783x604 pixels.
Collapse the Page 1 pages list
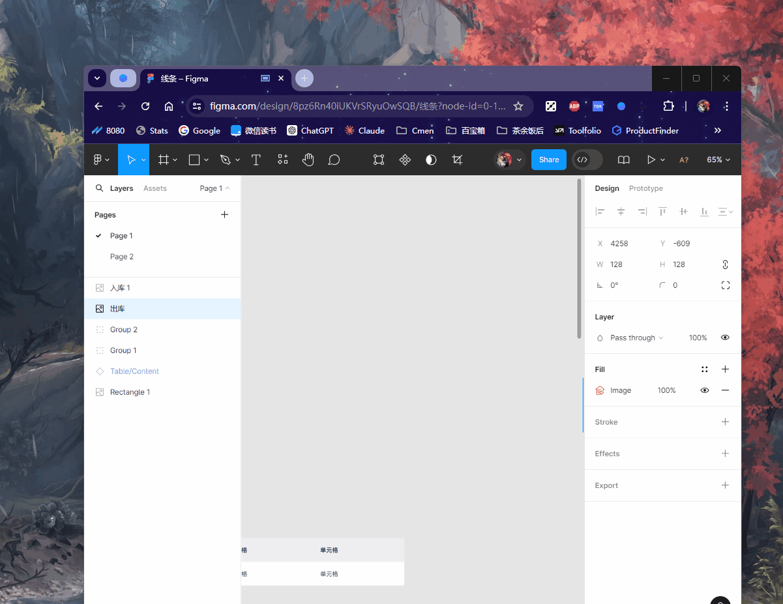pos(214,188)
